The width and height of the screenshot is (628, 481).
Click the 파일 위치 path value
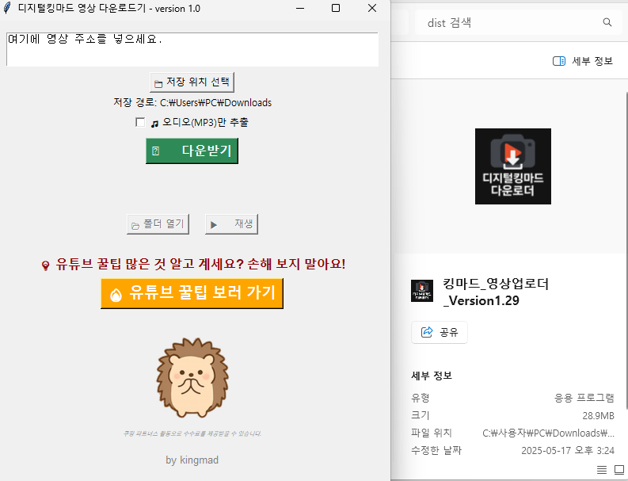coord(548,433)
